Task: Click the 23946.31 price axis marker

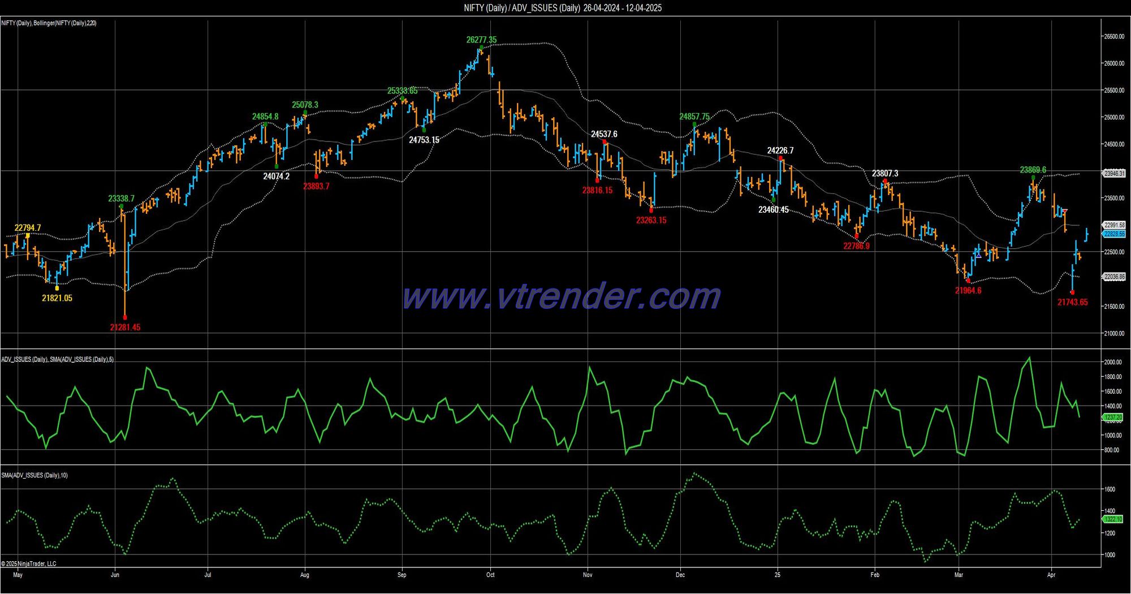Action: (1115, 174)
